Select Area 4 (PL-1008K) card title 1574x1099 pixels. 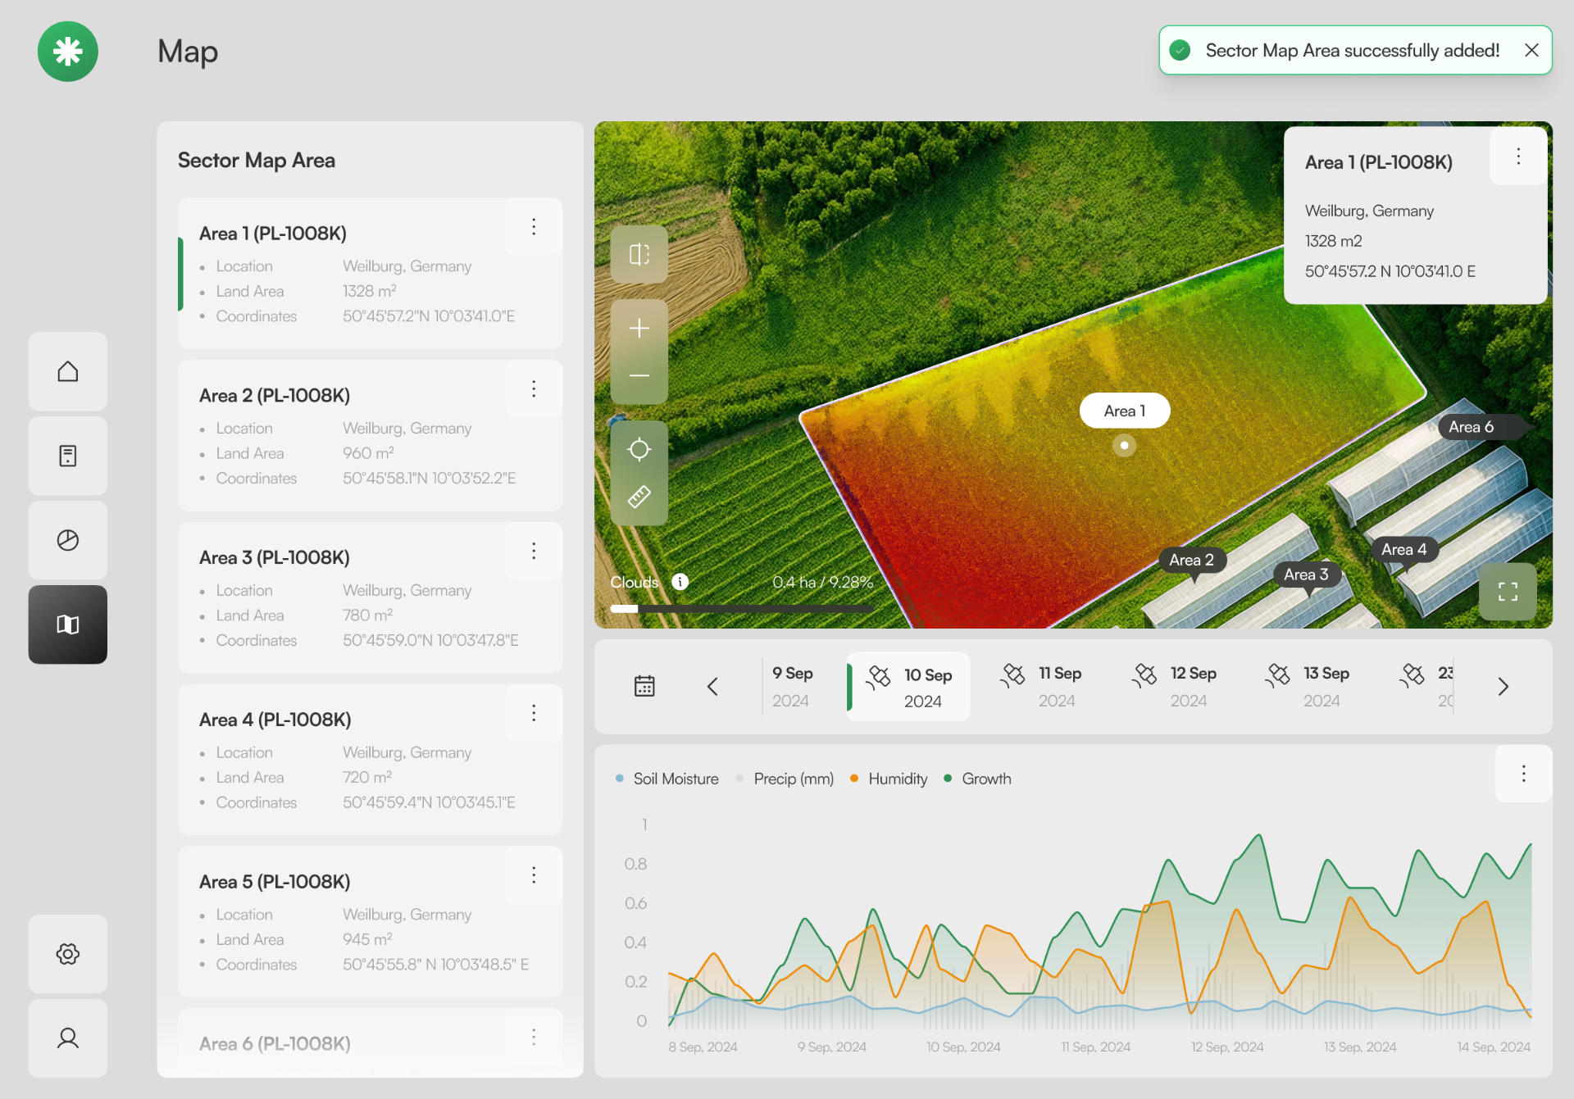click(x=275, y=720)
